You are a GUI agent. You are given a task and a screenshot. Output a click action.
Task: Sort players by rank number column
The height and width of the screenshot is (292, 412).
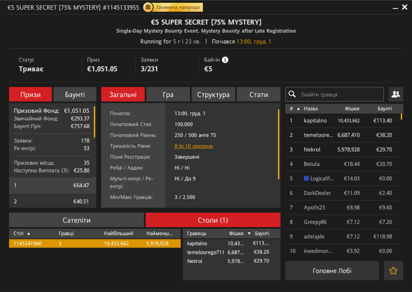point(291,109)
